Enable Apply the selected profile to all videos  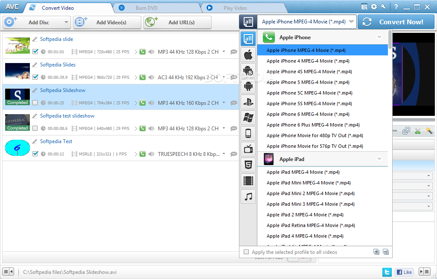point(246,252)
